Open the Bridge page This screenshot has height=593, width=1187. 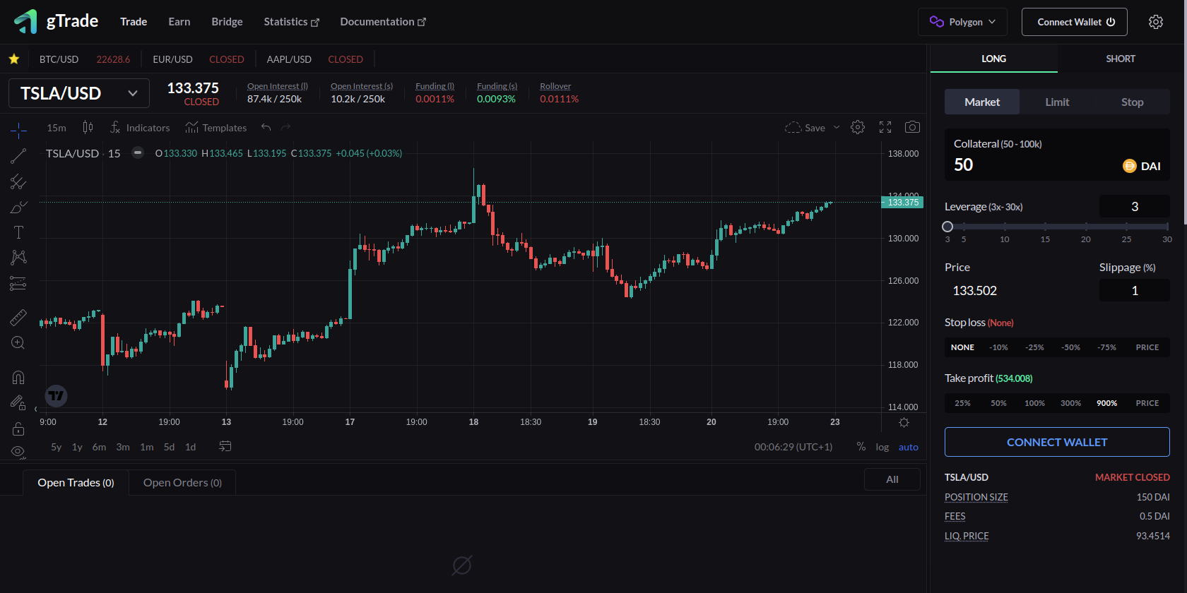click(x=227, y=22)
